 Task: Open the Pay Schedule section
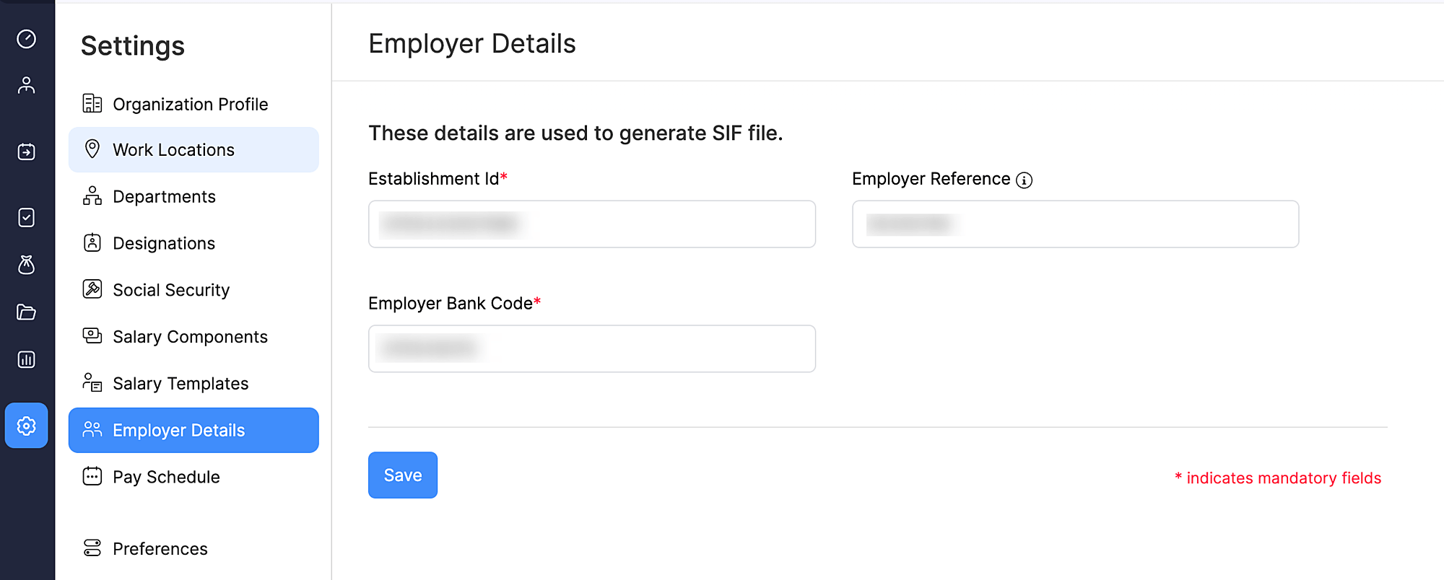tap(166, 476)
